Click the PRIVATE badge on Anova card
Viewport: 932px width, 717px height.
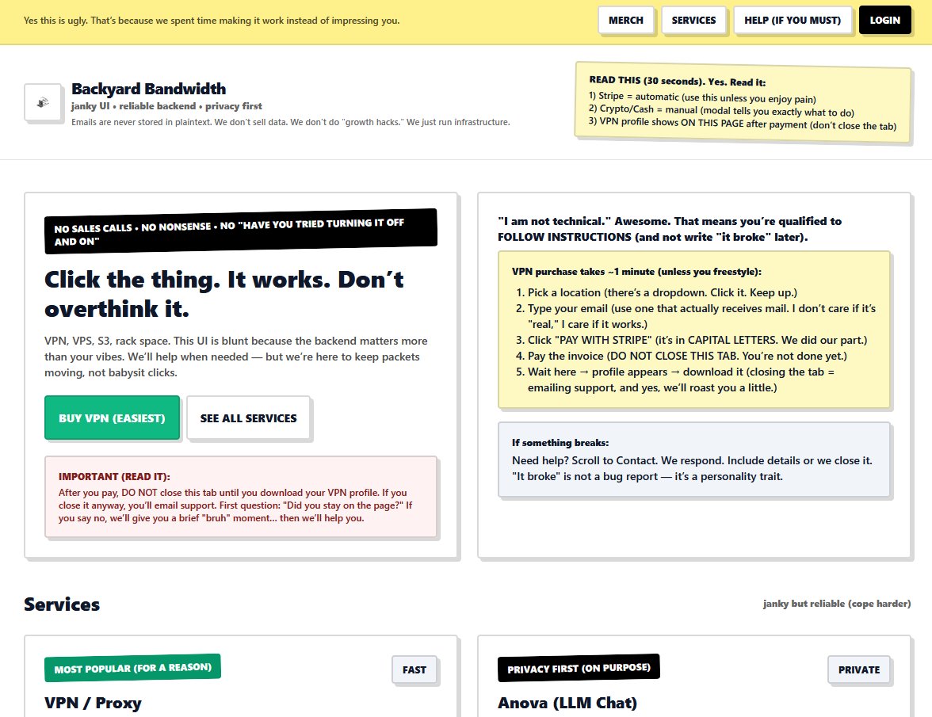tap(859, 669)
